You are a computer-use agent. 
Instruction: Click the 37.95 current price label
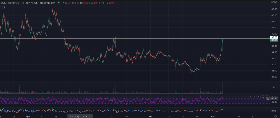(274, 40)
